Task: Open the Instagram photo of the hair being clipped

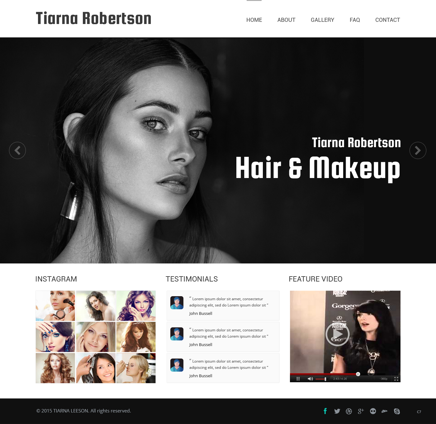Action: pos(96,368)
